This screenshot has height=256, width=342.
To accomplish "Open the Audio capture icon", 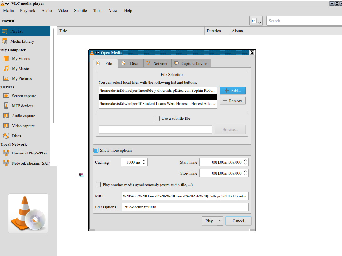I will point(6,116).
